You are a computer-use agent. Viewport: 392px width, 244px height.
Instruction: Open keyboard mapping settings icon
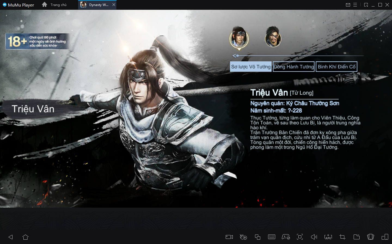(x=272, y=237)
